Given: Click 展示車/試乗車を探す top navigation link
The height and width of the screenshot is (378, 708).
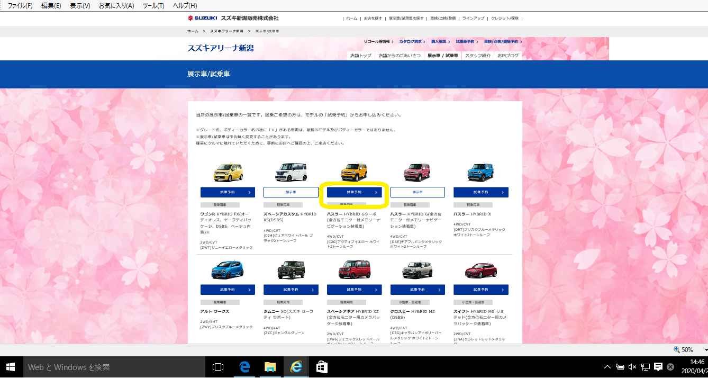Looking at the screenshot, I should [x=406, y=19].
